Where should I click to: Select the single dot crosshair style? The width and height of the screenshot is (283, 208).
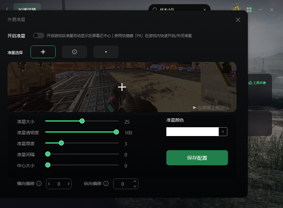(x=106, y=52)
